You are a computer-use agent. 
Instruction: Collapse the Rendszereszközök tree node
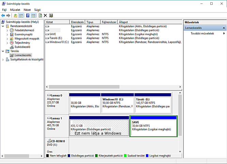point(3,26)
